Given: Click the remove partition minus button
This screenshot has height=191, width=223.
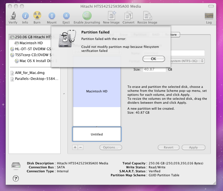Looking at the screenshot, I should (x=80, y=147).
